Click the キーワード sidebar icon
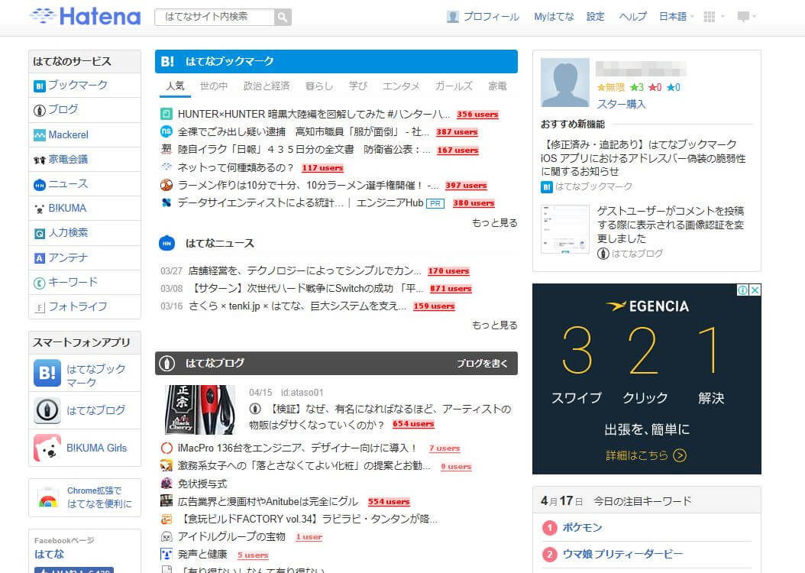The image size is (805, 573). coord(40,283)
